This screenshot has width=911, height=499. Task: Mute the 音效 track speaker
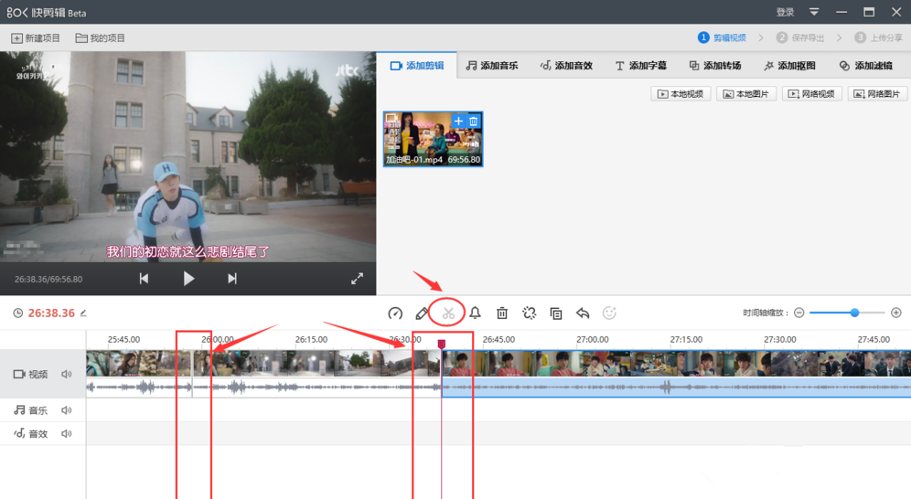click(x=67, y=433)
